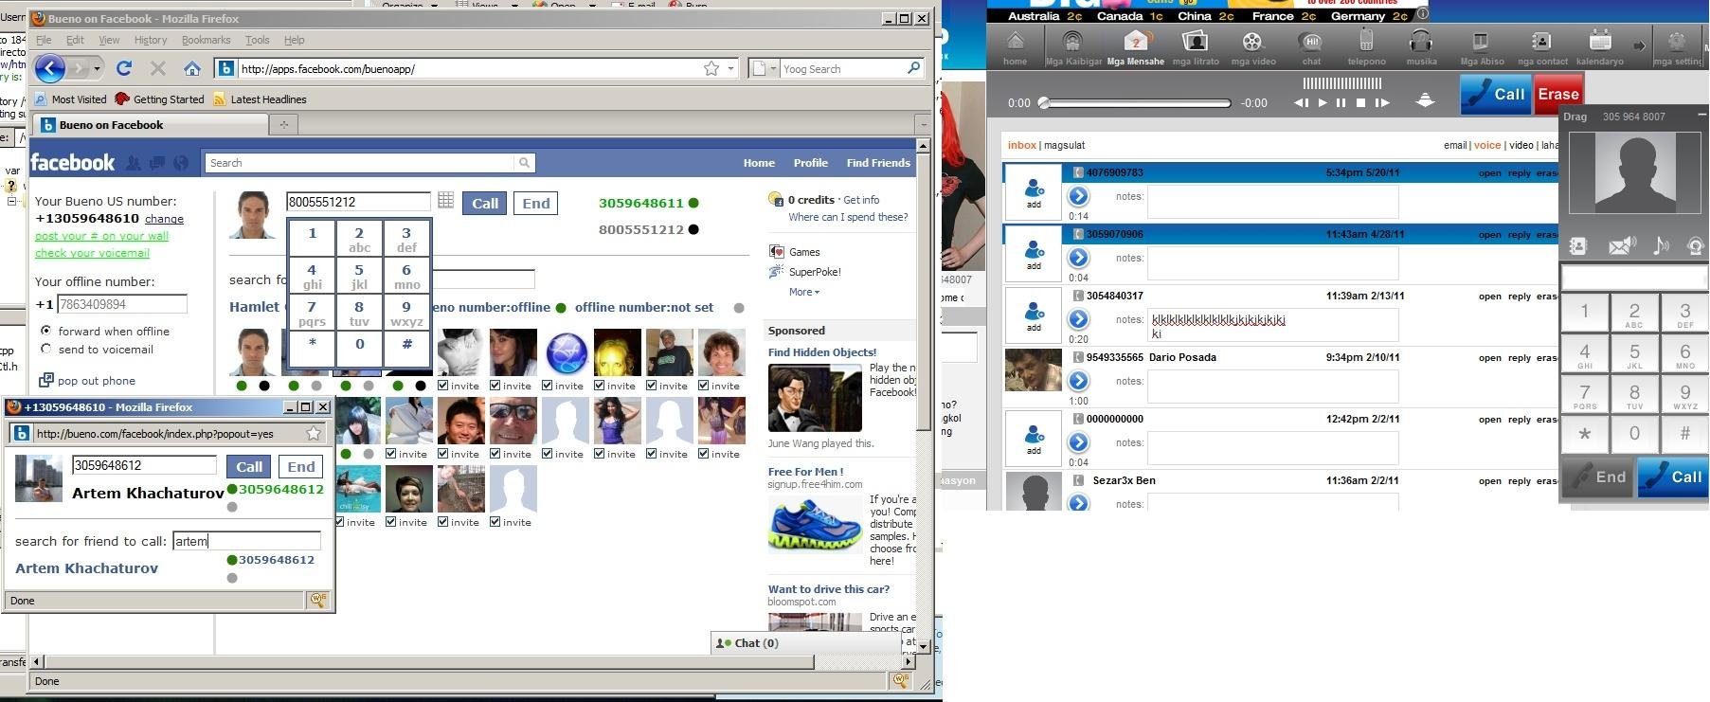This screenshot has height=702, width=1710.
Task: Stop voicemail playback
Action: click(1360, 102)
